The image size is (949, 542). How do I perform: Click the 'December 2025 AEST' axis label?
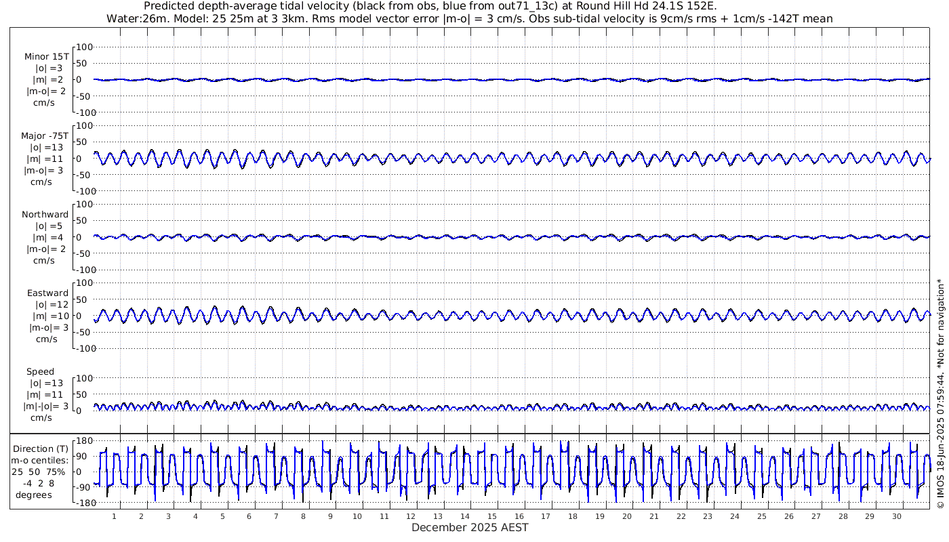pos(469,527)
